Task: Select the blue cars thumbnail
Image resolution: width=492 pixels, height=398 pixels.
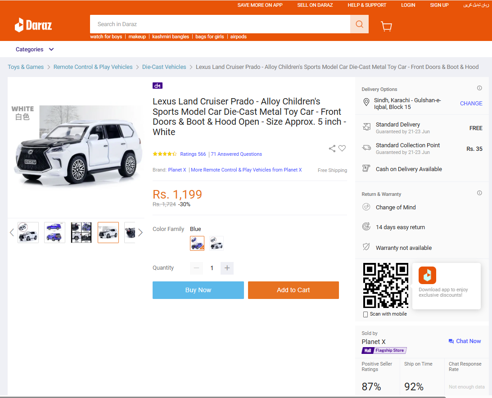Action: click(54, 233)
